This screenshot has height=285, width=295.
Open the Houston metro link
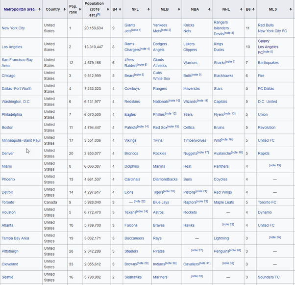pos(9,212)
